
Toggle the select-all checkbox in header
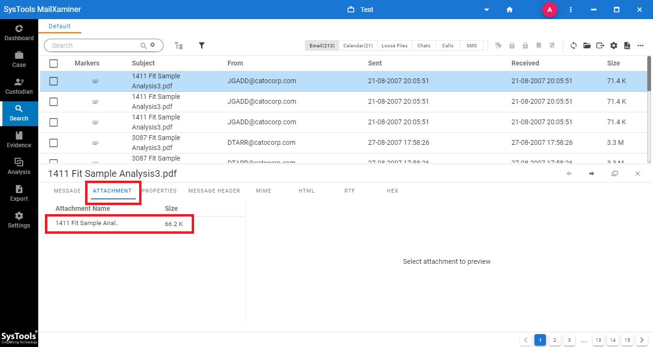(54, 63)
